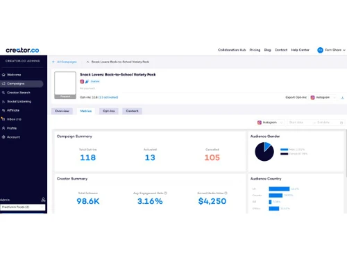This screenshot has width=347, height=260.
Task: Click the Instagram icon under campaign title
Action: pyautogui.click(x=82, y=81)
